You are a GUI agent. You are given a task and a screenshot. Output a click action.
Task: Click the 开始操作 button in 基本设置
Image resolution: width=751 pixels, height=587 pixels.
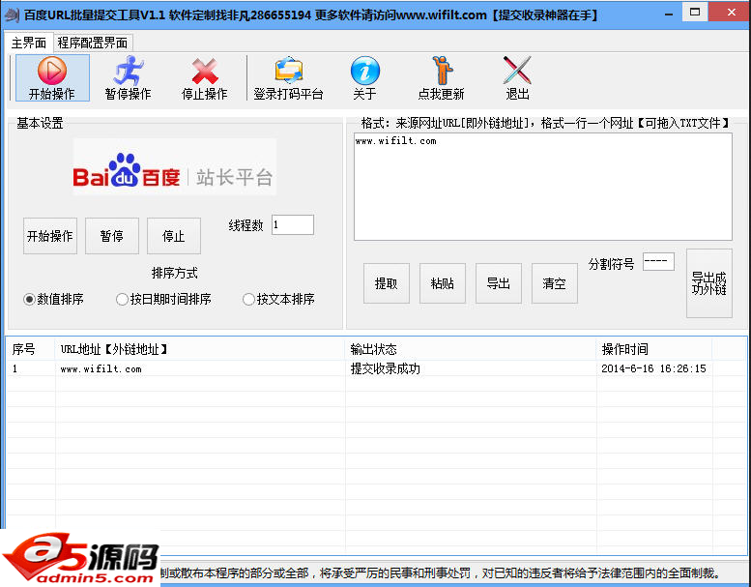click(x=50, y=236)
